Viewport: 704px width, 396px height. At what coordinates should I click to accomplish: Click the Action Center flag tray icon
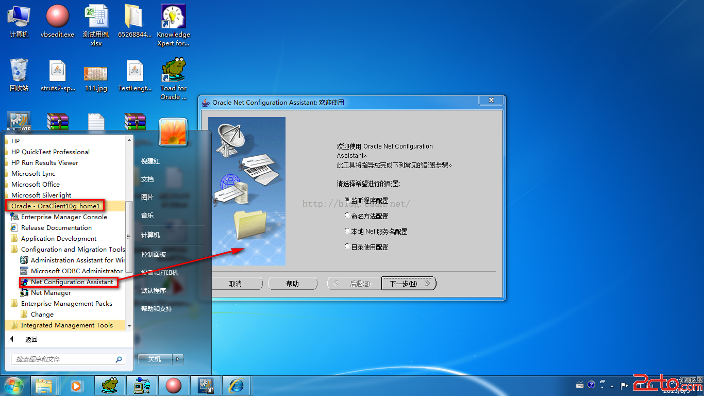[625, 385]
